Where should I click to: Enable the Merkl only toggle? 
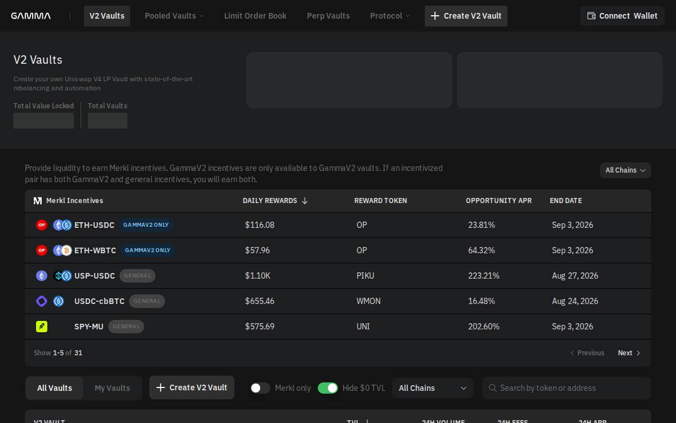point(260,388)
